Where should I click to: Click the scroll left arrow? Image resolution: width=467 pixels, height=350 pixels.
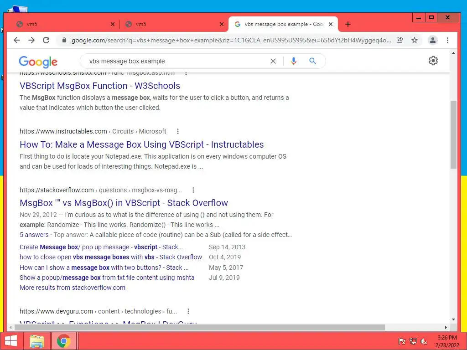tap(11, 327)
